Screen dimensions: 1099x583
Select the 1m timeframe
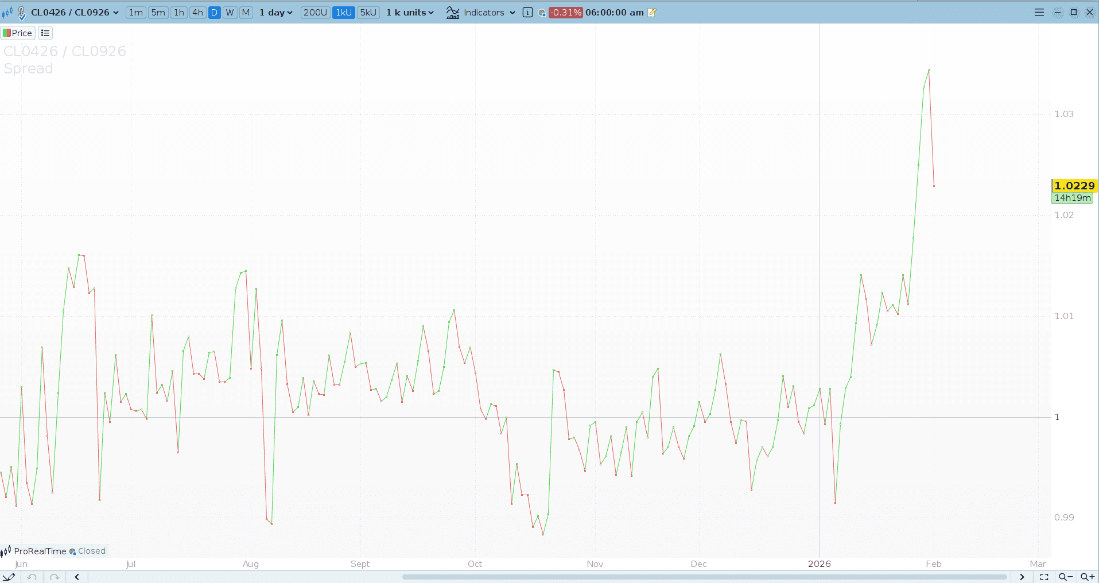click(136, 13)
